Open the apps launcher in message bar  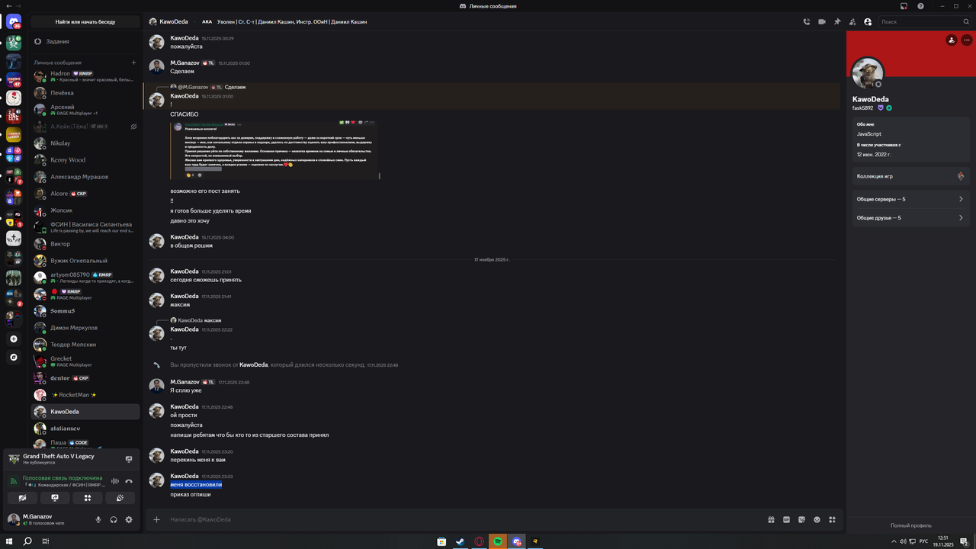click(832, 520)
